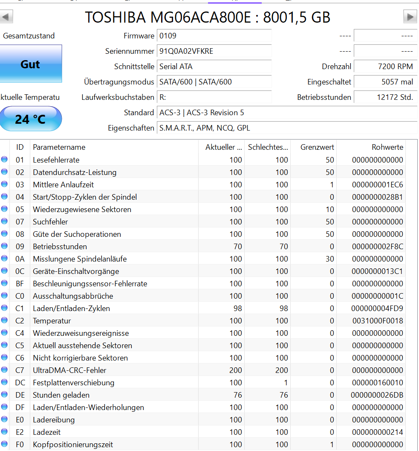
Task: Select Temperatur raw value 0031000F0018
Action: (x=378, y=320)
